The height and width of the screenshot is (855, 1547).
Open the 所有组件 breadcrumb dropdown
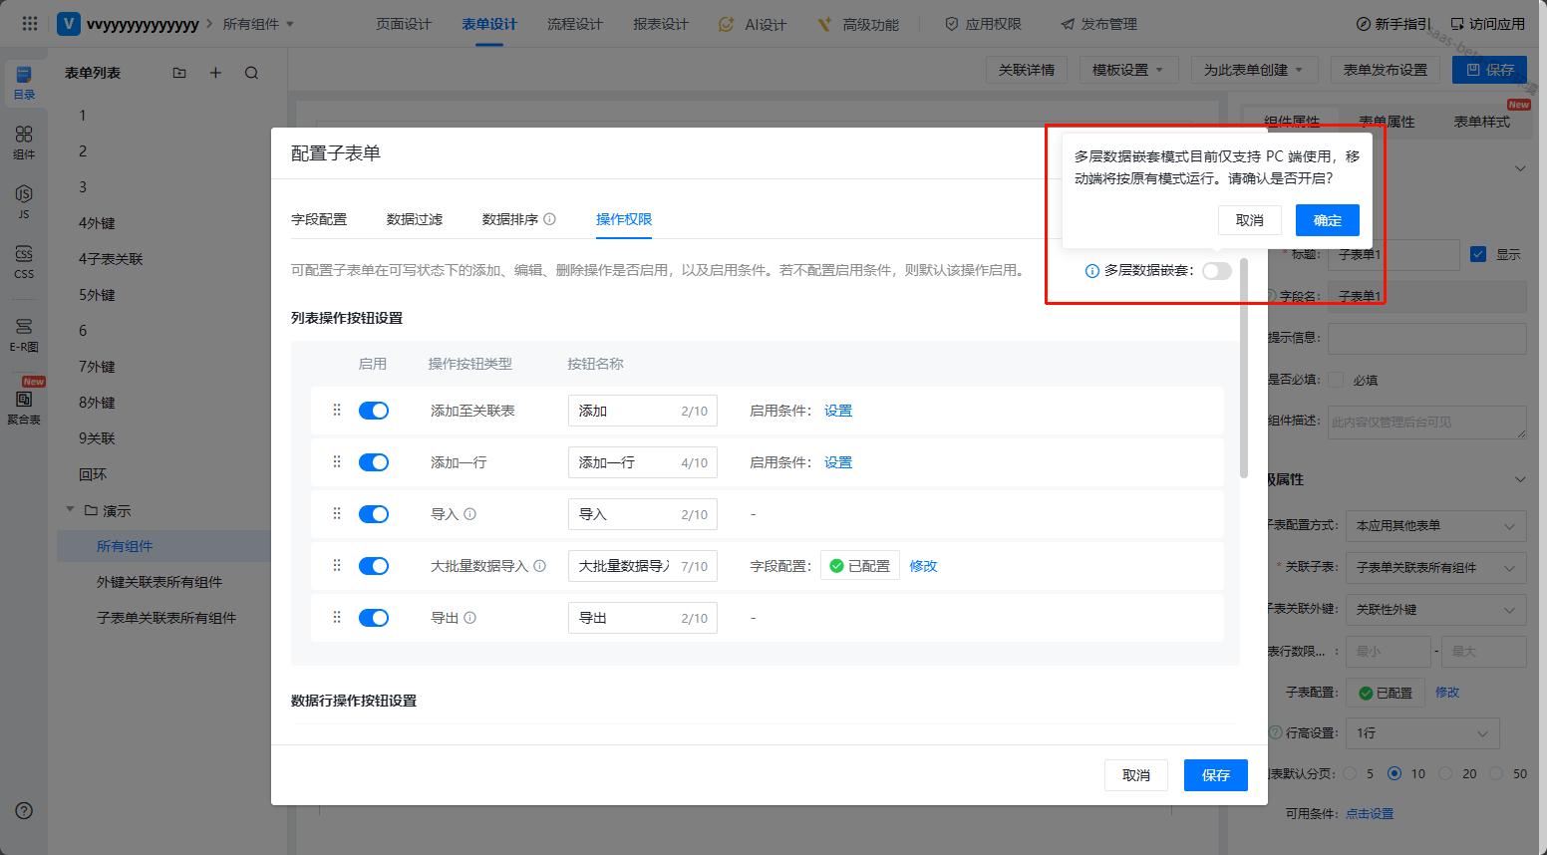(258, 24)
